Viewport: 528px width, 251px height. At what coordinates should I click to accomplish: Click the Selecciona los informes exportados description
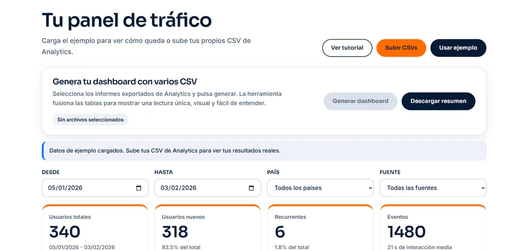tap(167, 98)
